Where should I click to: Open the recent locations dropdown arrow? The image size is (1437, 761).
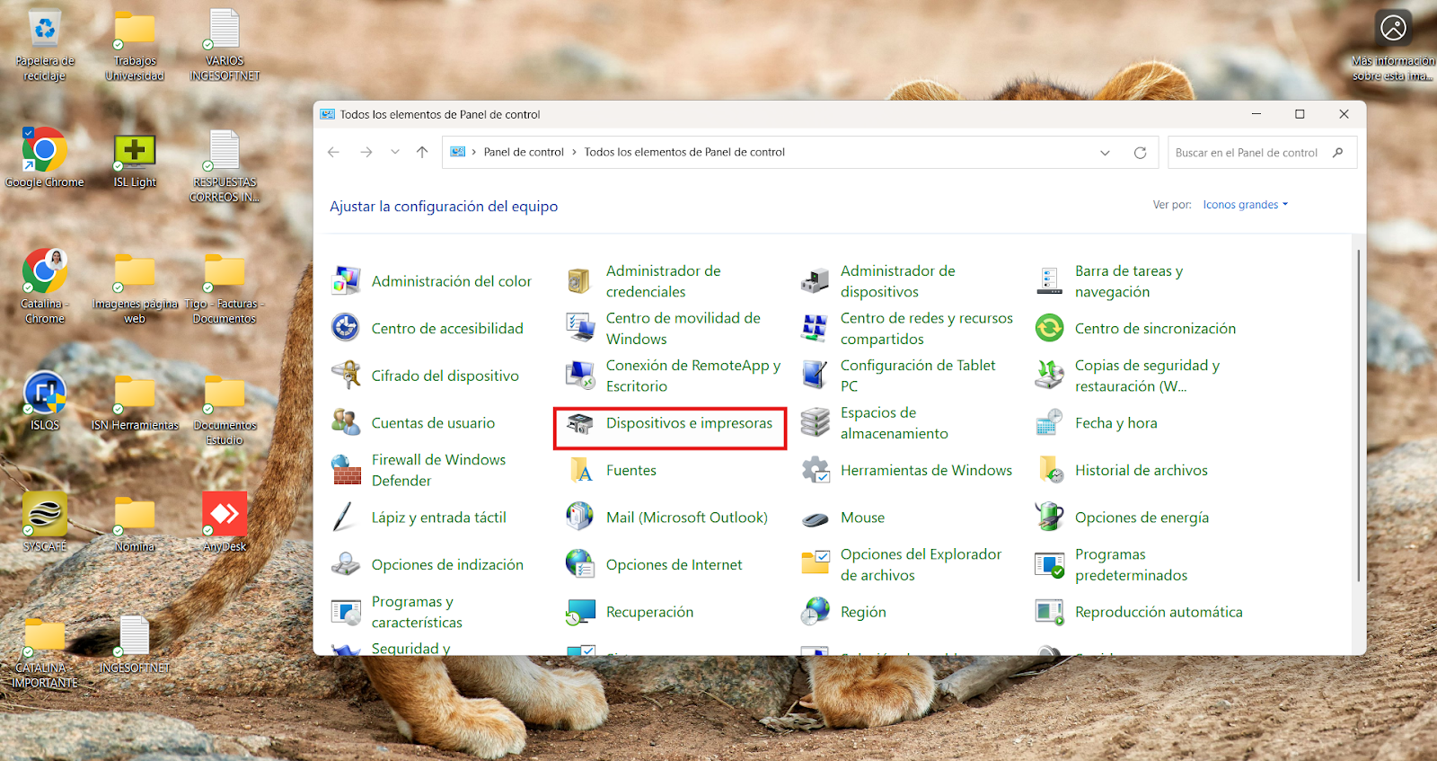tap(395, 153)
